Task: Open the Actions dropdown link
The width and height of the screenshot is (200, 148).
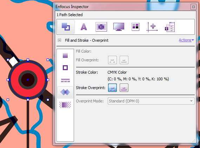Action: (x=186, y=40)
